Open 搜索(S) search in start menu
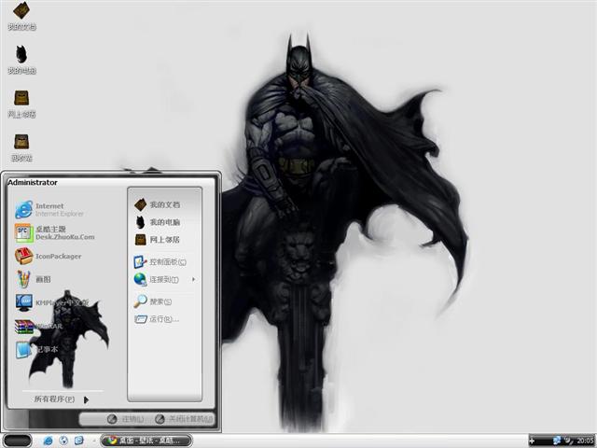The width and height of the screenshot is (597, 448). coord(153,301)
